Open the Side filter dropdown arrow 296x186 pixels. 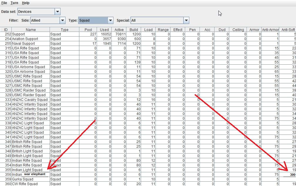[63, 20]
